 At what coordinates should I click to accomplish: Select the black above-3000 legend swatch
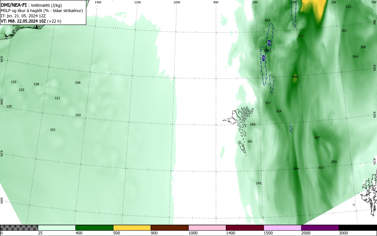coord(358,228)
